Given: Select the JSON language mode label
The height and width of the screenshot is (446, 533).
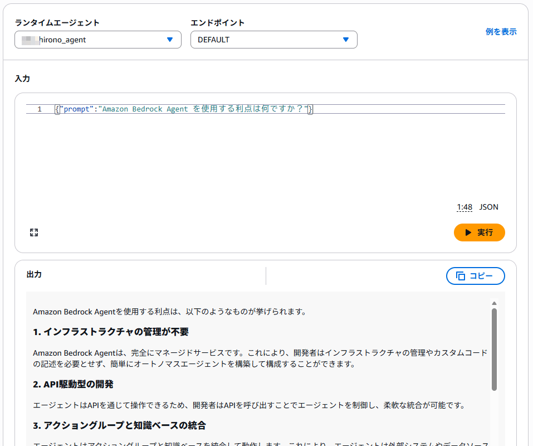Looking at the screenshot, I should (488, 207).
